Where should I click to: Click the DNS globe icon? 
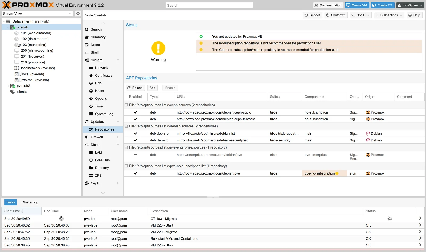click(x=91, y=83)
